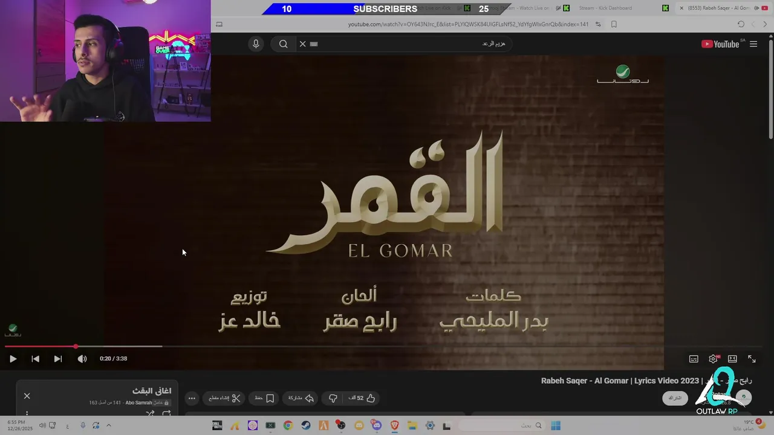Open the taskbar weather widget 19°C
Viewport: 774px width, 435px height.
click(748, 425)
